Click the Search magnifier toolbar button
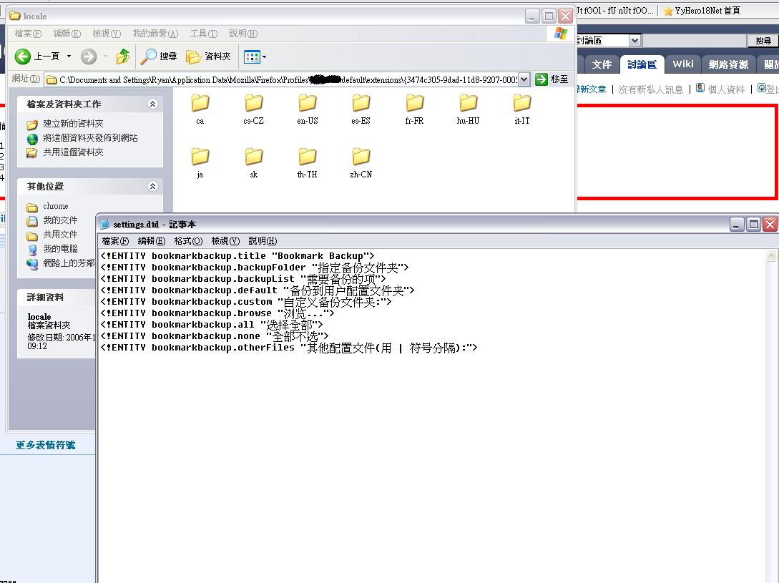 pyautogui.click(x=159, y=57)
